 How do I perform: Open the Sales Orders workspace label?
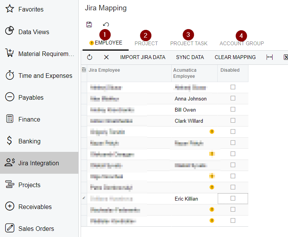tap(36, 229)
